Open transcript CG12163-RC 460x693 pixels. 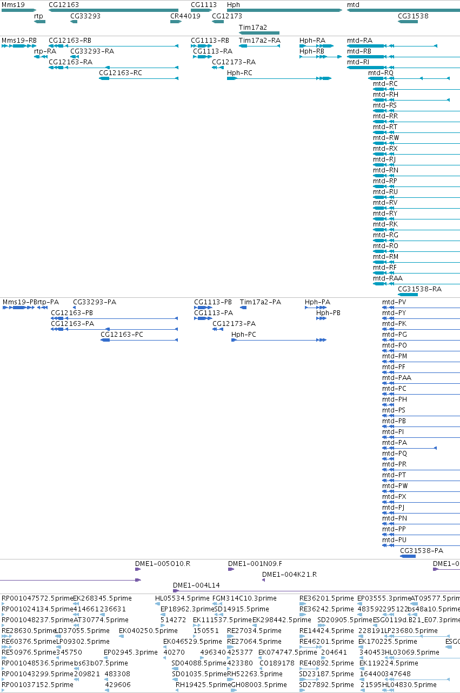pos(138,78)
